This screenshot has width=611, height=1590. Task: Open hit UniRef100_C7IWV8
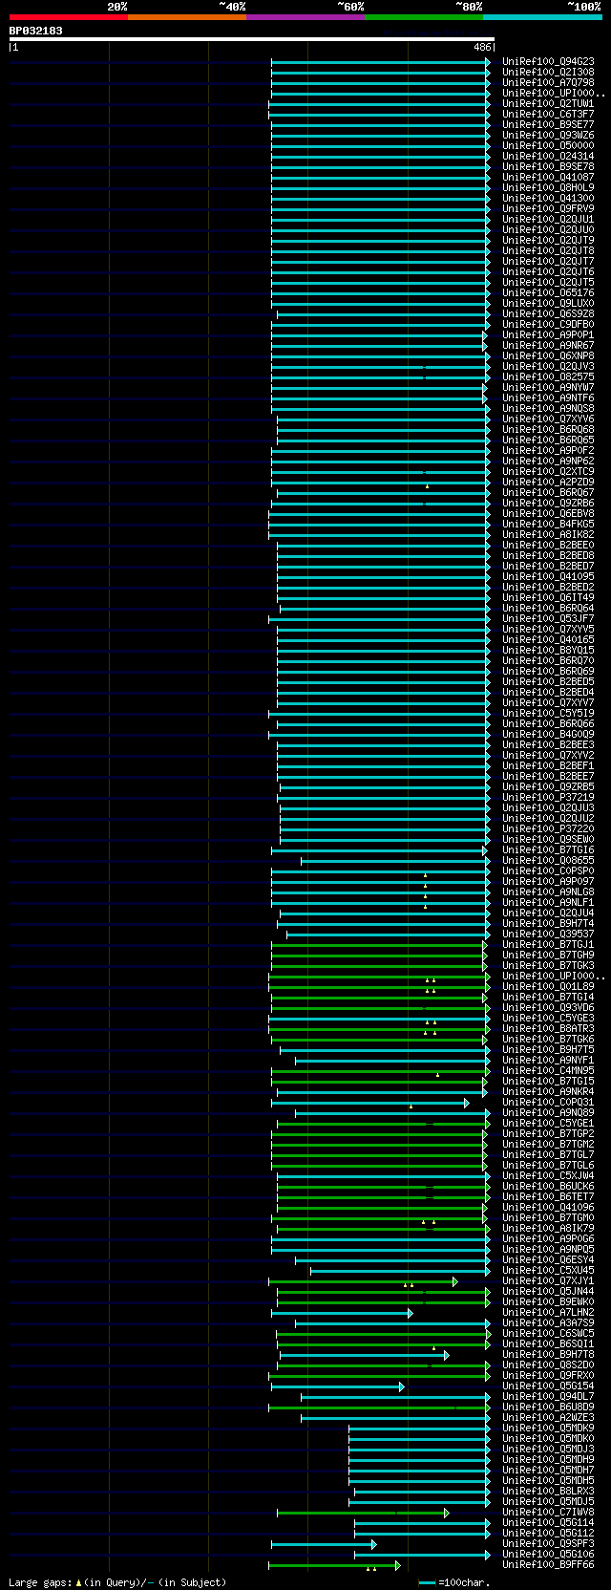[548, 1513]
